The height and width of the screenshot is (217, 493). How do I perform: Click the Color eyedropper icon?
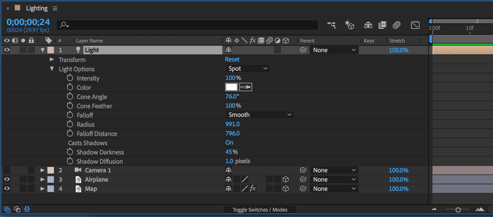(246, 87)
